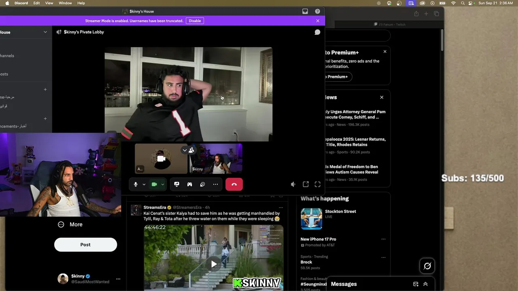Open Discord help question mark icon
Screen dimensions: 518x291
tap(317, 11)
